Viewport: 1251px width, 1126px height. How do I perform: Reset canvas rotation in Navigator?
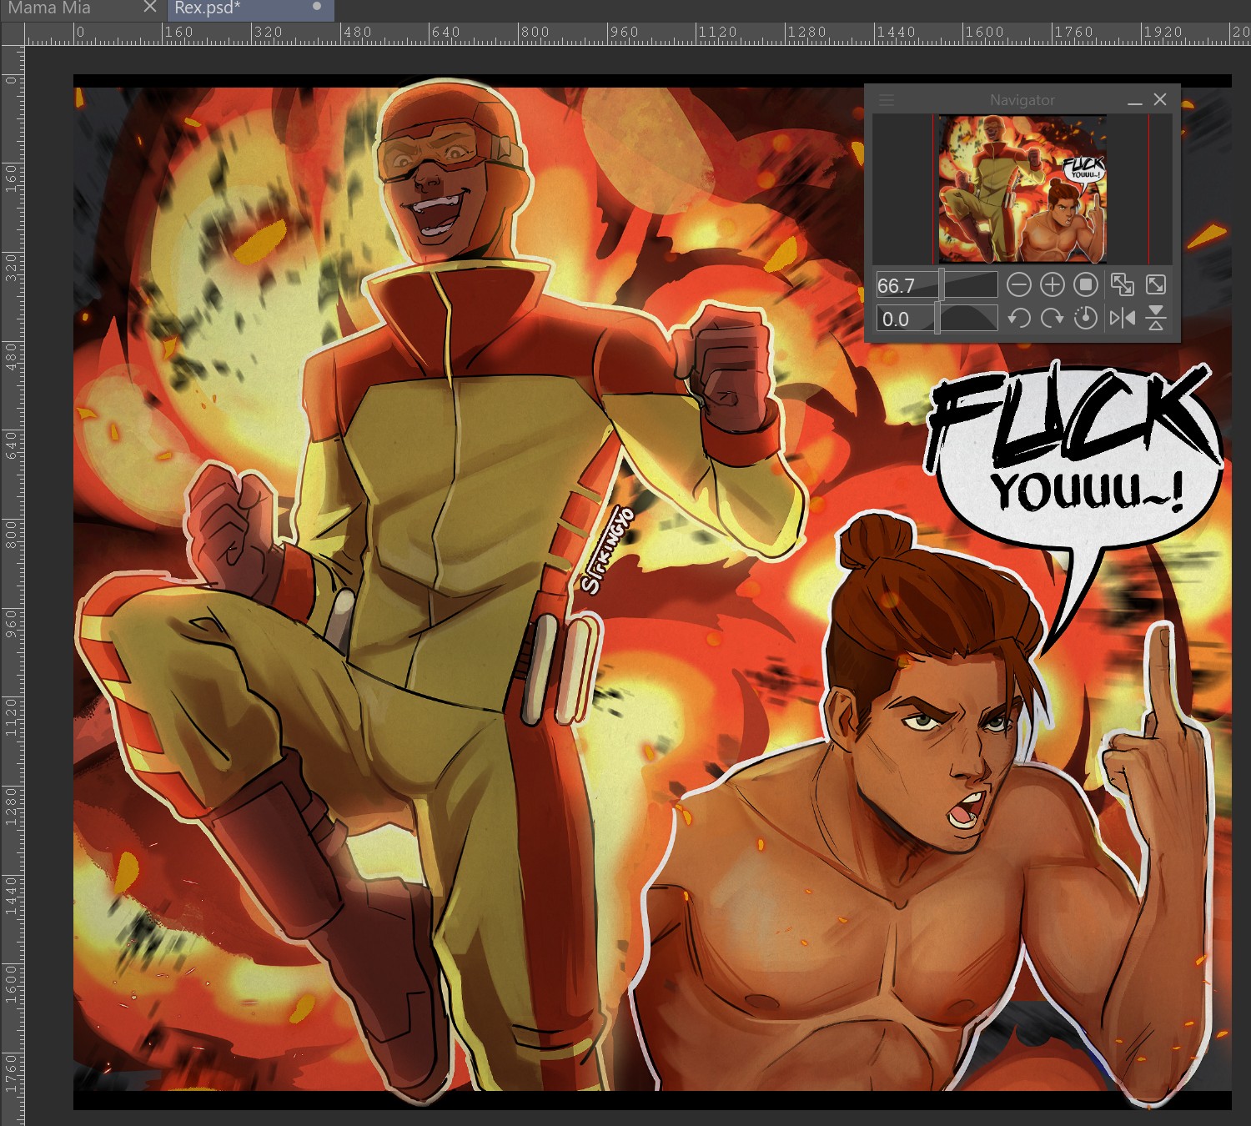tap(1086, 318)
